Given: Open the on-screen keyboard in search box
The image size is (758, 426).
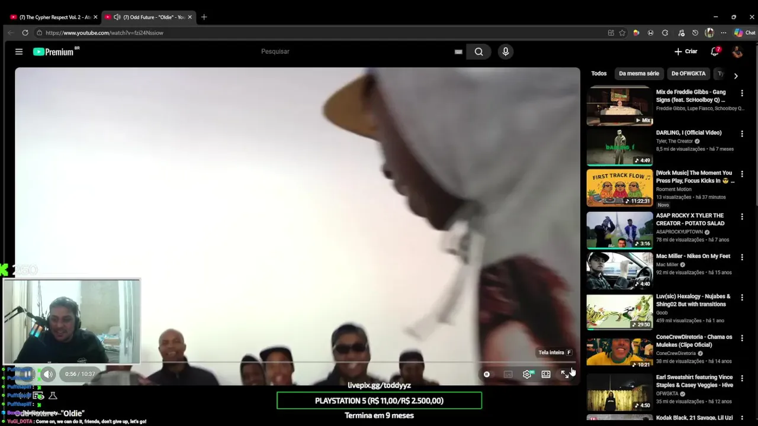Looking at the screenshot, I should pyautogui.click(x=458, y=51).
